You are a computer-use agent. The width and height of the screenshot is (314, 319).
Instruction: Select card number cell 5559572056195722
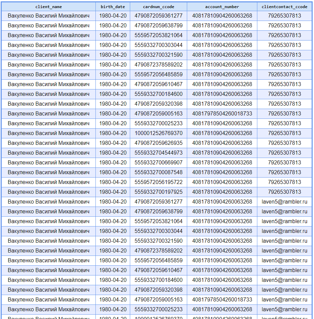pos(159,182)
